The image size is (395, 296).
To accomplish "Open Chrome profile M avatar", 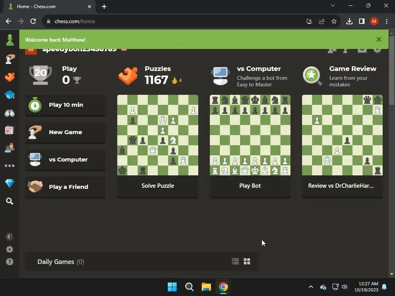I will tap(374, 22).
